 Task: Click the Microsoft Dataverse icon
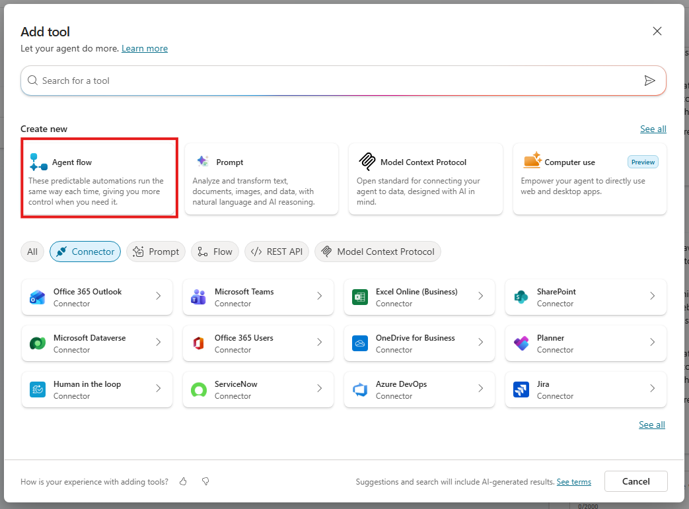click(x=38, y=343)
